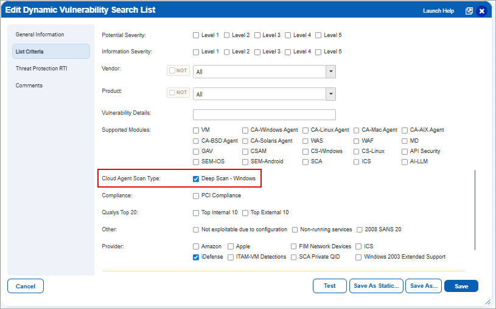Check Potential Severity Level 4
496x309 pixels.
pos(287,35)
